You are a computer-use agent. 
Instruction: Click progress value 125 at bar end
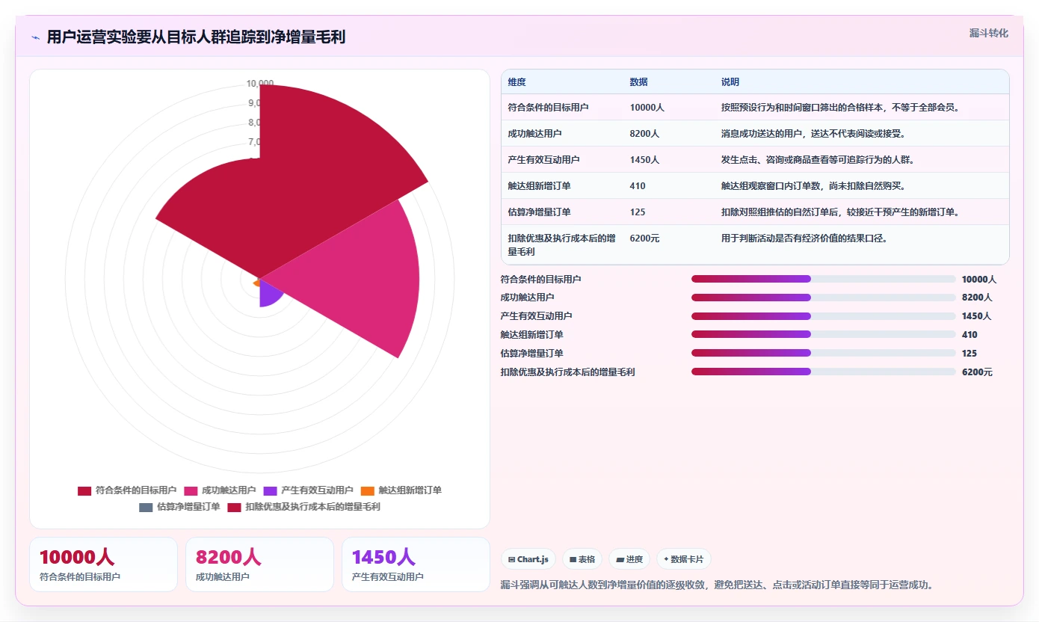click(x=969, y=353)
